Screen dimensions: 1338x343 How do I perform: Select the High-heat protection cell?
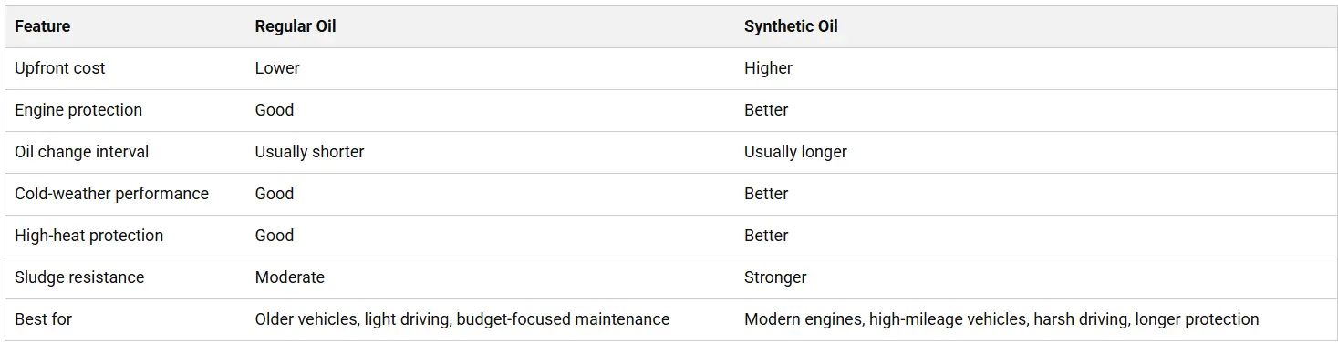click(x=89, y=236)
